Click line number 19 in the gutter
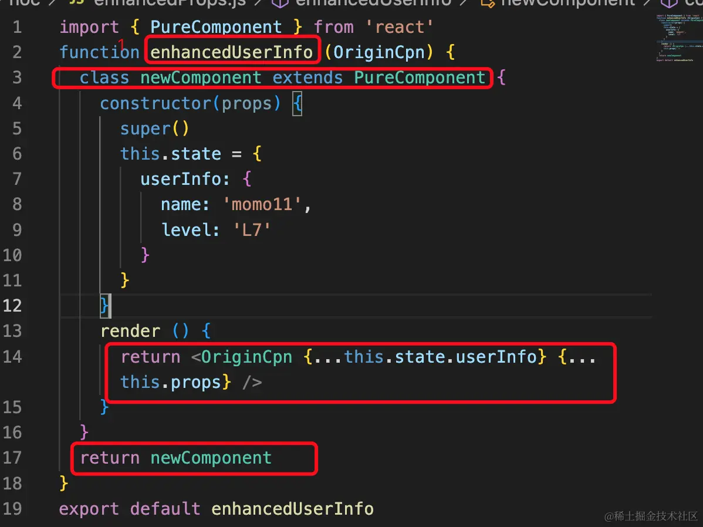The image size is (703, 527). click(12, 509)
